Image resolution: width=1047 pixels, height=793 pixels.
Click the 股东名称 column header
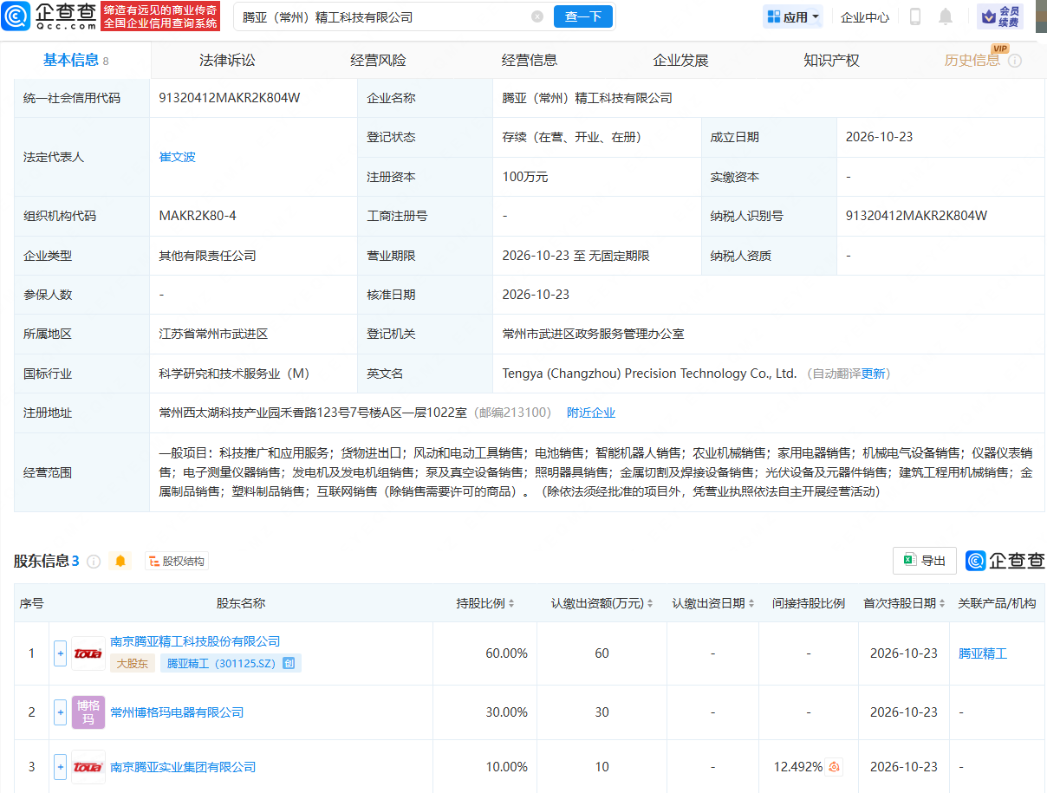241,603
